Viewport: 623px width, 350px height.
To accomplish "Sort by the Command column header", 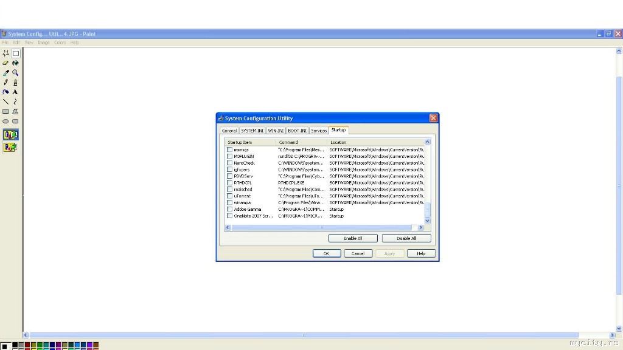I will pyautogui.click(x=301, y=142).
